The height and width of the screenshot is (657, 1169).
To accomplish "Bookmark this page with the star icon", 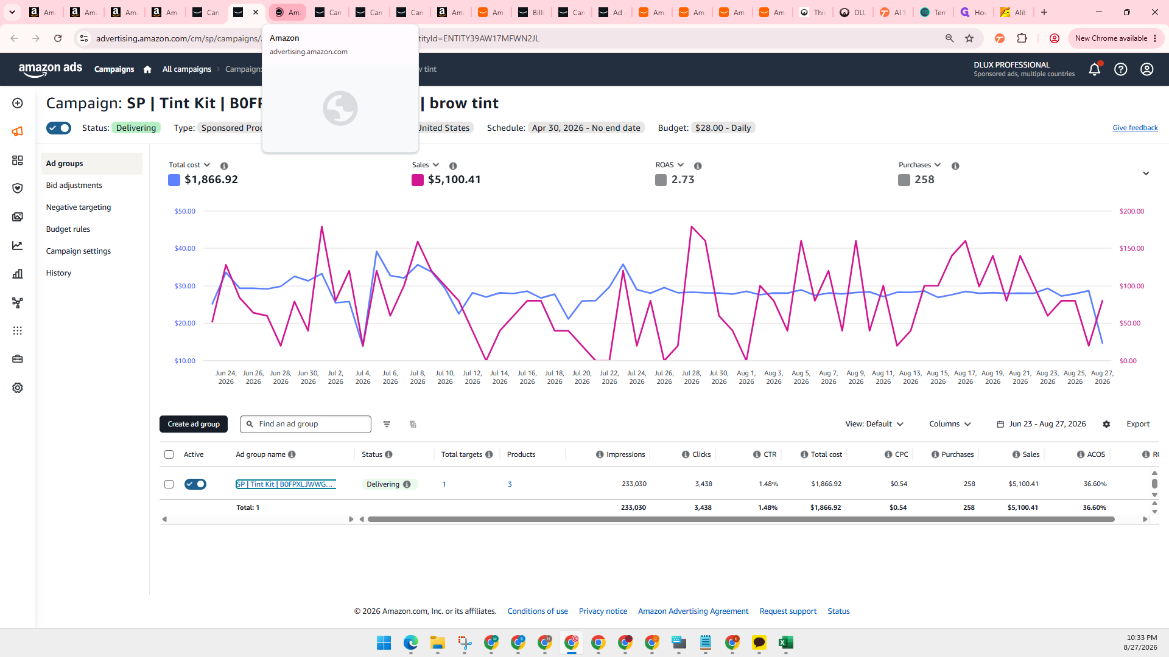I will tap(969, 38).
